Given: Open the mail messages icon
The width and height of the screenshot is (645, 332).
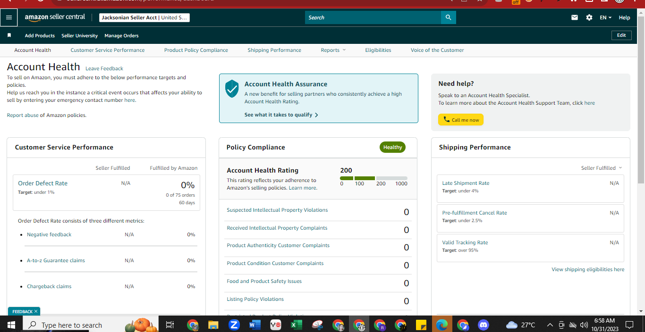Looking at the screenshot, I should (x=575, y=17).
